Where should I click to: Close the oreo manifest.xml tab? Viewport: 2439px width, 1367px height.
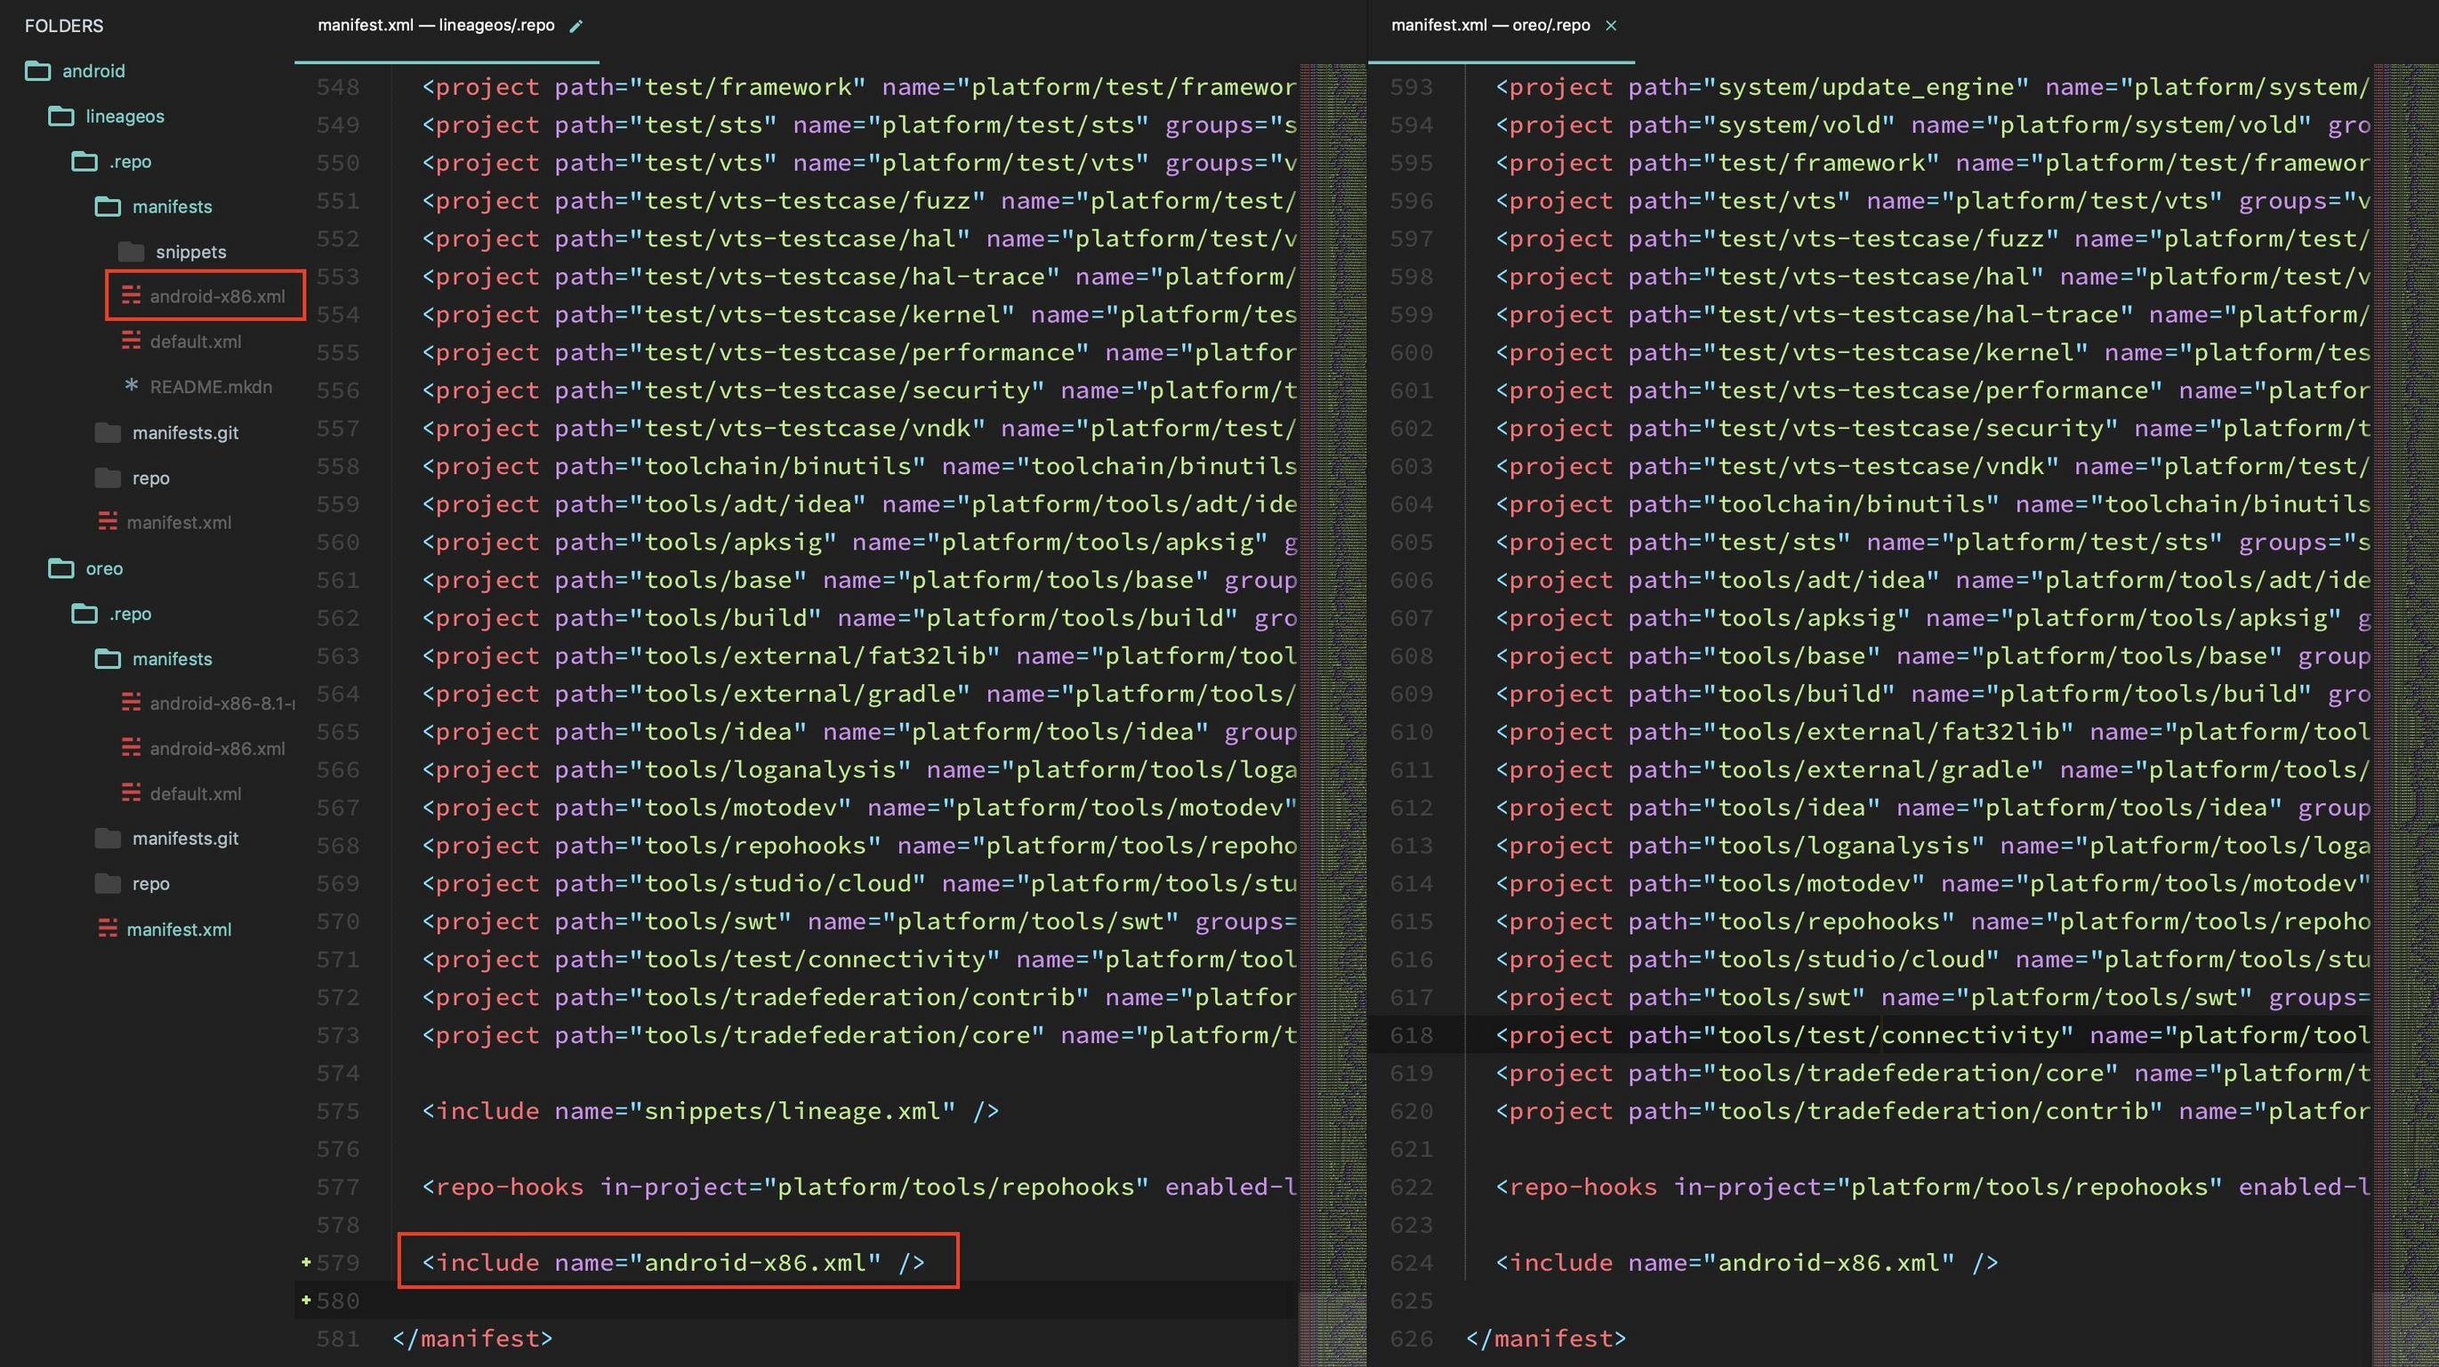tap(1611, 26)
